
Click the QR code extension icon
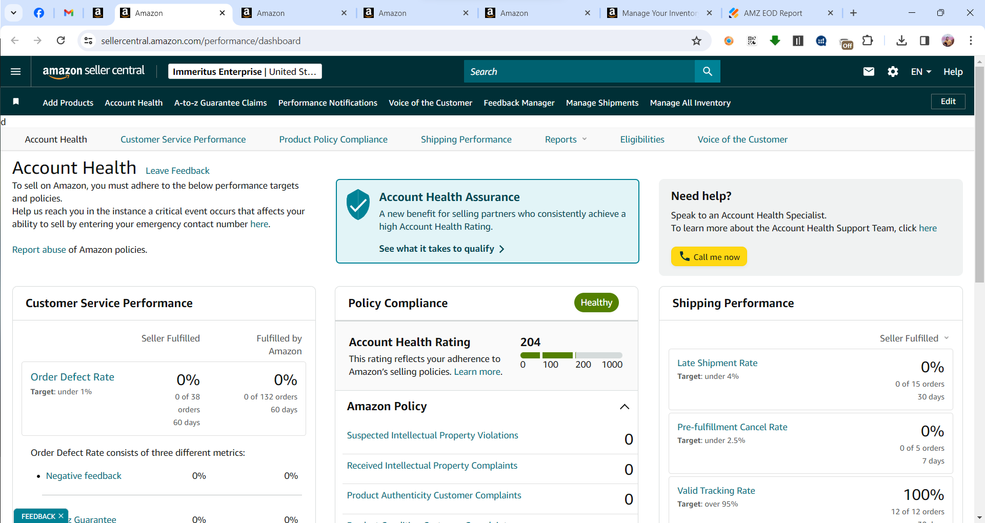[x=752, y=41]
